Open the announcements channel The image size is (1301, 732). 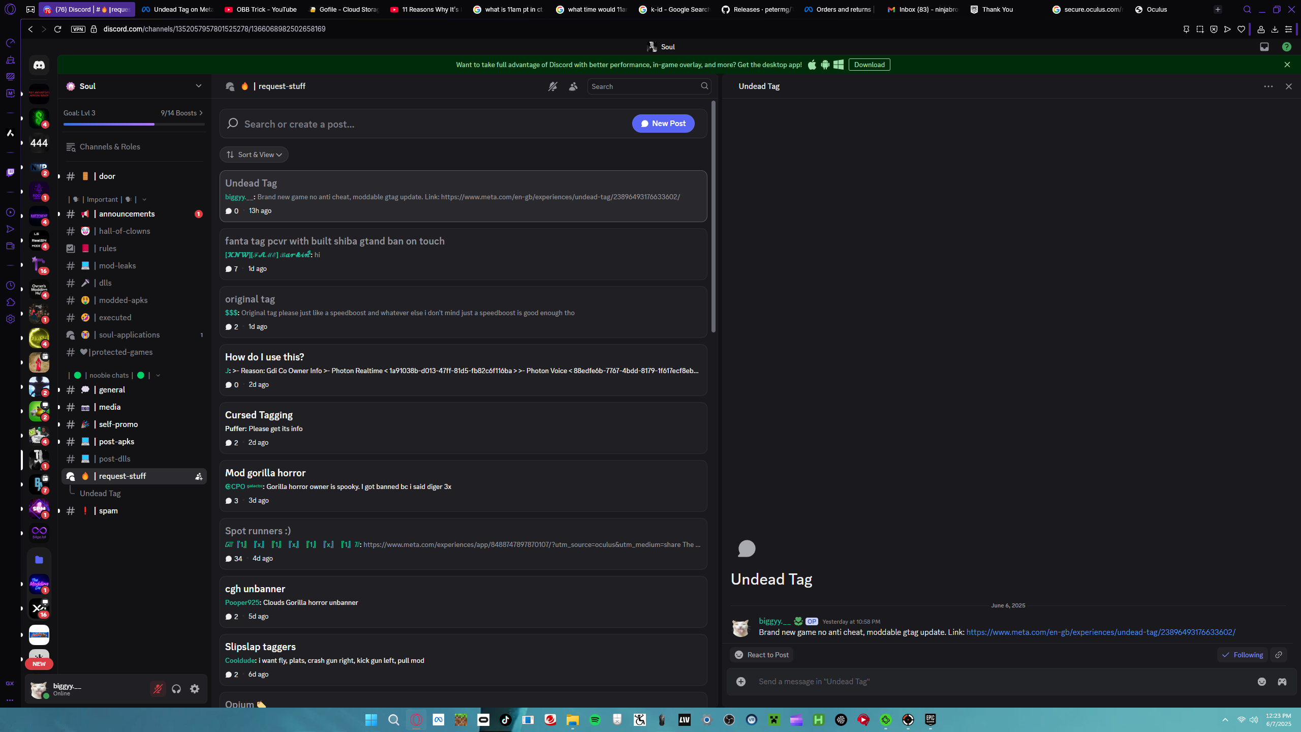pos(127,214)
